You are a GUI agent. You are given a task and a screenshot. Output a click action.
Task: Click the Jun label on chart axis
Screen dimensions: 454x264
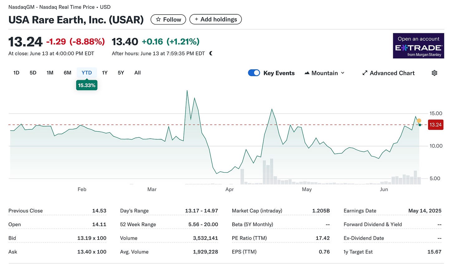coord(384,189)
